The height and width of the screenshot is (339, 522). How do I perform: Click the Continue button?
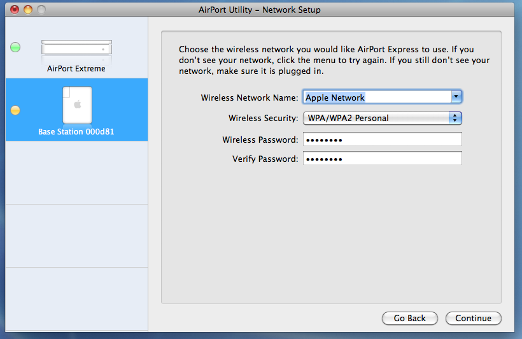pyautogui.click(x=473, y=318)
